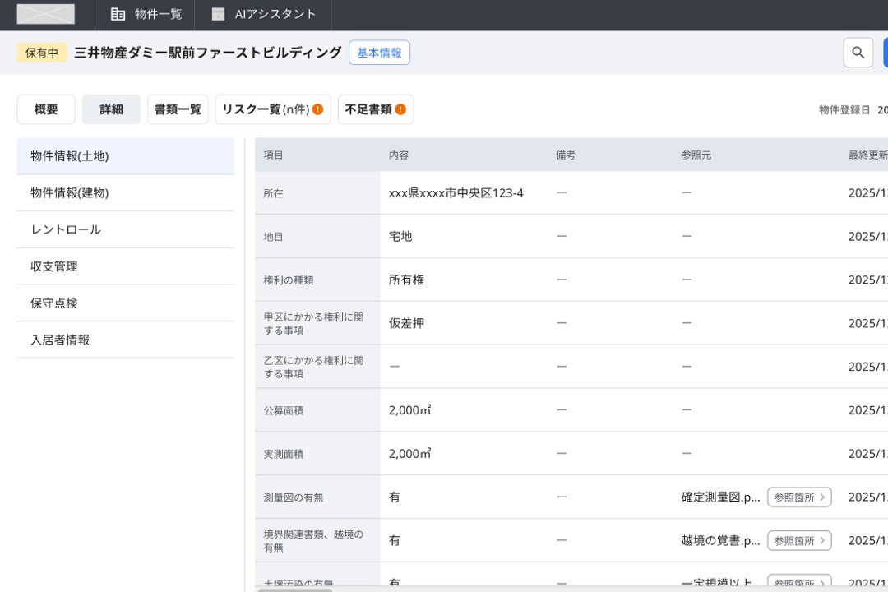Click the logo placeholder in the top bar

(46, 14)
